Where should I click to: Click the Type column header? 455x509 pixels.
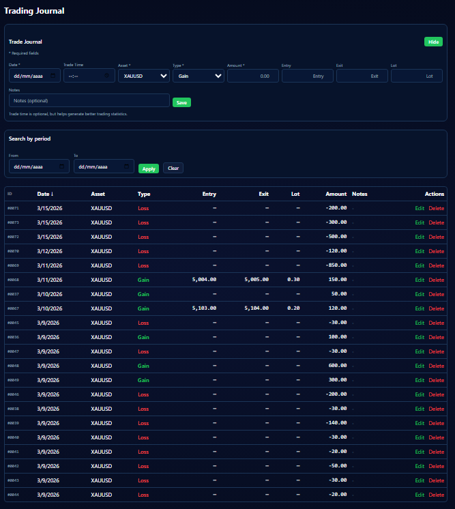[144, 194]
